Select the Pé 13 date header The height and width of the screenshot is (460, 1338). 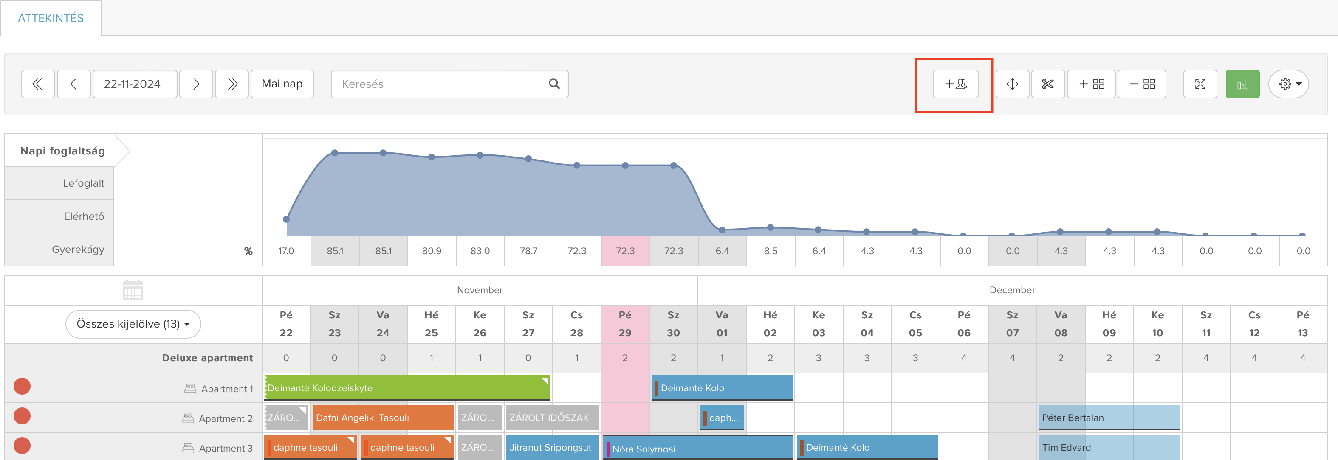click(x=1303, y=324)
